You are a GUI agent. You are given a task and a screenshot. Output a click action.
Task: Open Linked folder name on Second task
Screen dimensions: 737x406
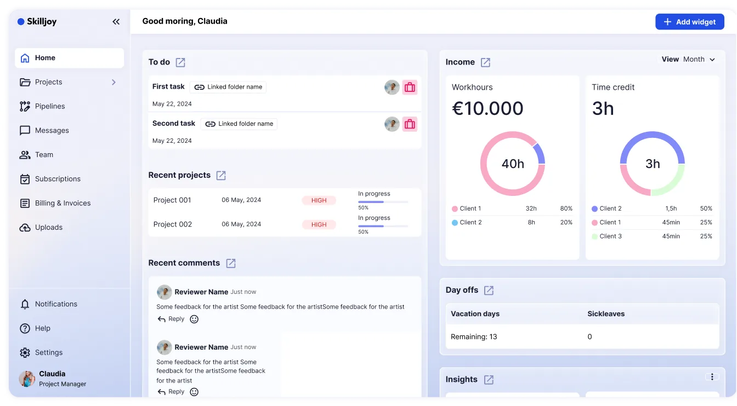tap(239, 124)
